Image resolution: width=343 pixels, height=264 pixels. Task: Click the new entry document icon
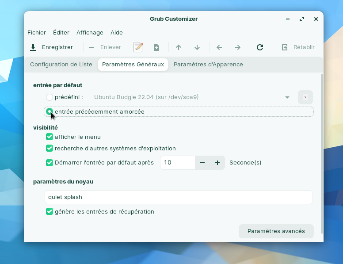pyautogui.click(x=156, y=47)
